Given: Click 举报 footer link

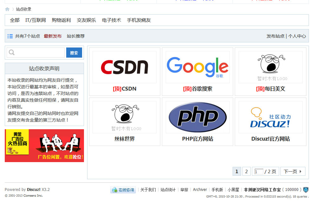Looking at the screenshot, I should [x=184, y=190].
